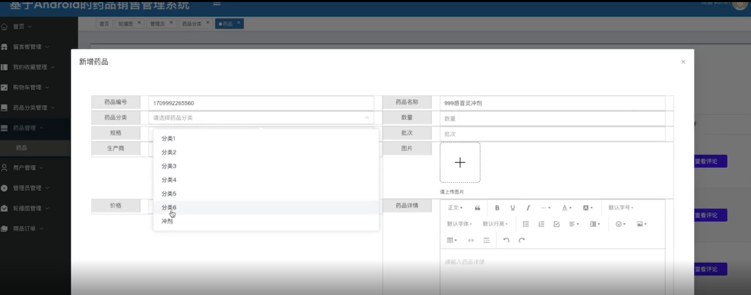Insert a block quote in editor
Viewport: 751px width, 295px height.
(x=478, y=207)
